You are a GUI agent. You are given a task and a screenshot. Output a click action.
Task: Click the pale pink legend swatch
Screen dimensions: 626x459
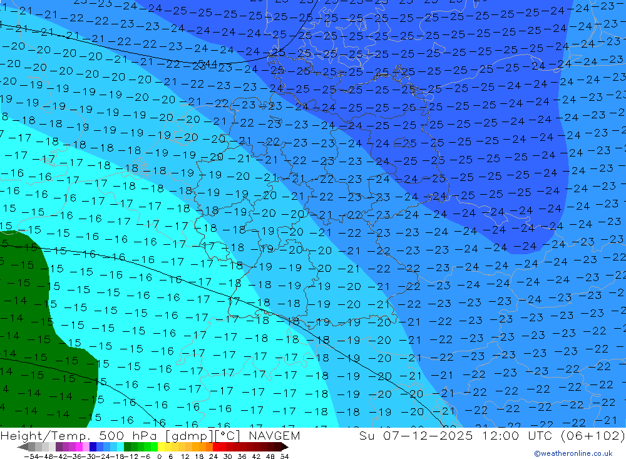pos(86,447)
